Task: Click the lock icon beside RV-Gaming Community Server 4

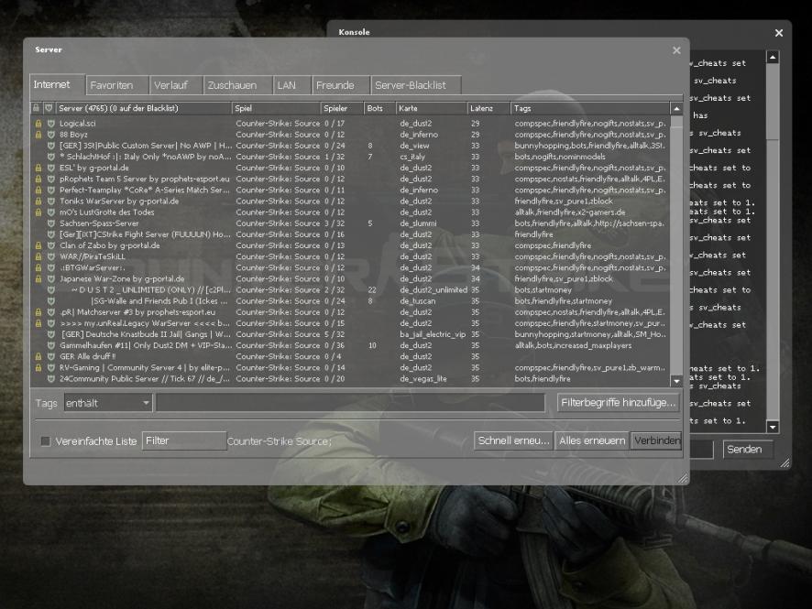Action: [x=38, y=368]
